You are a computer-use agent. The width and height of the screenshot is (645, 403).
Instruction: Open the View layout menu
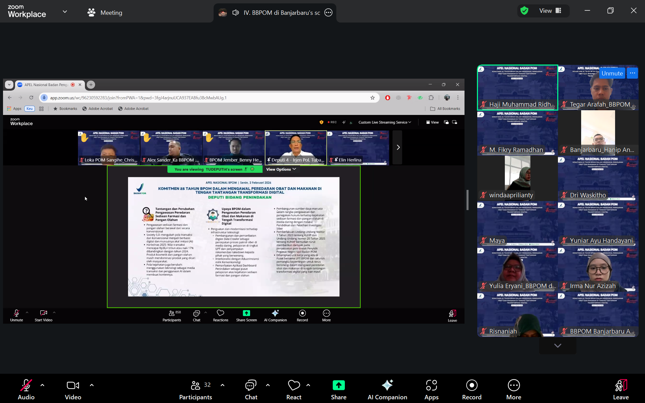click(x=550, y=11)
